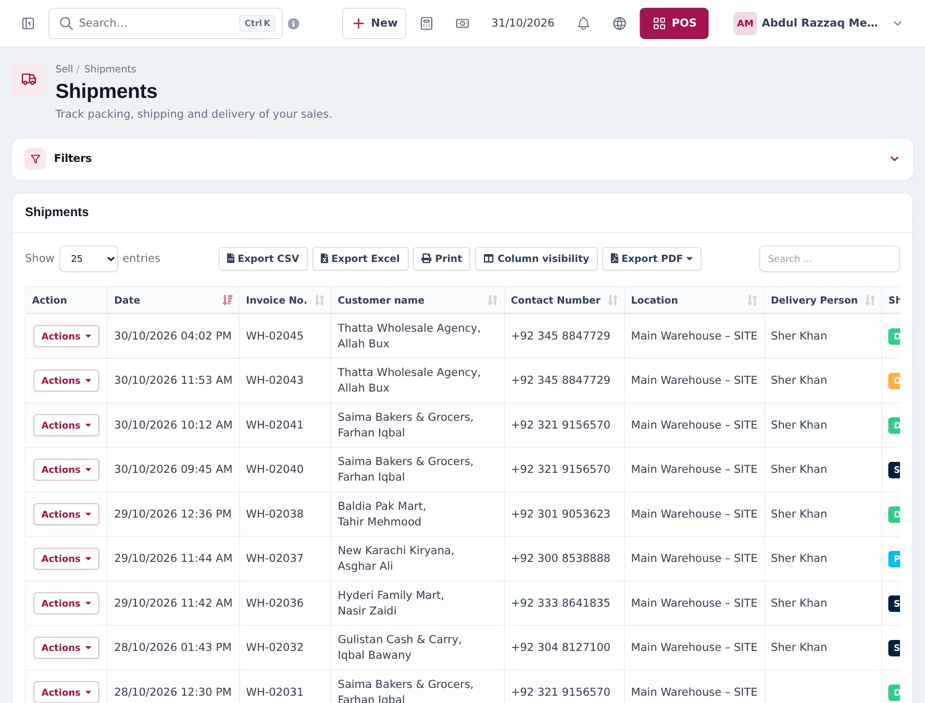Open Actions dropdown for WH-02041
Viewport: 925px width, 703px height.
point(66,425)
